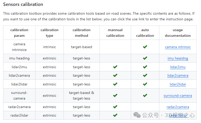The image size is (201, 123).
Task: Select the Sensors calibration heading
Action: (23, 4)
